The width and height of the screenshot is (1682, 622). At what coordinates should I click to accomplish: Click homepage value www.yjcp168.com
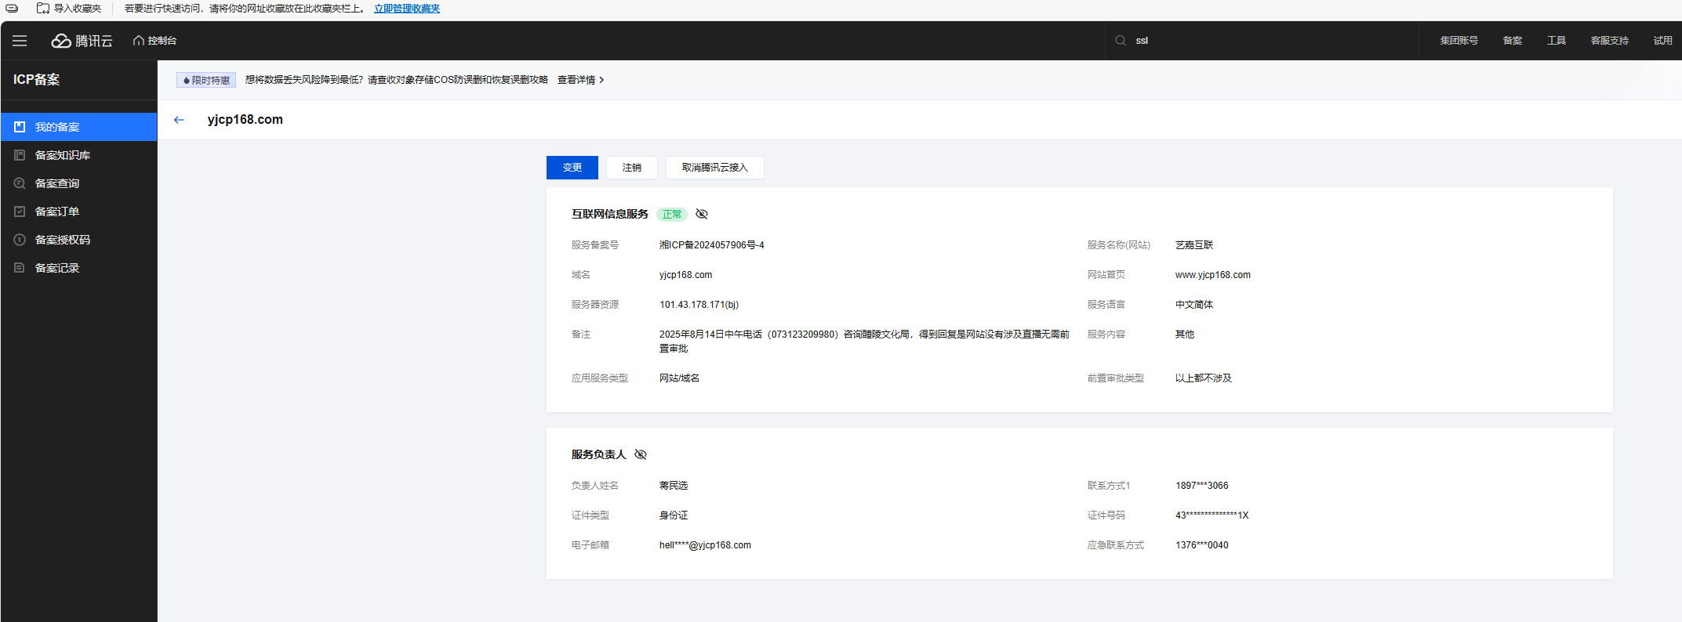1213,275
